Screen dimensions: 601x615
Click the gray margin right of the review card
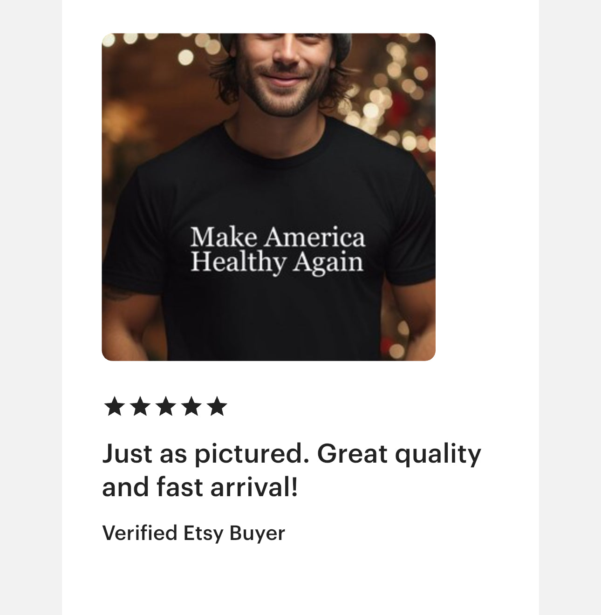(570, 307)
